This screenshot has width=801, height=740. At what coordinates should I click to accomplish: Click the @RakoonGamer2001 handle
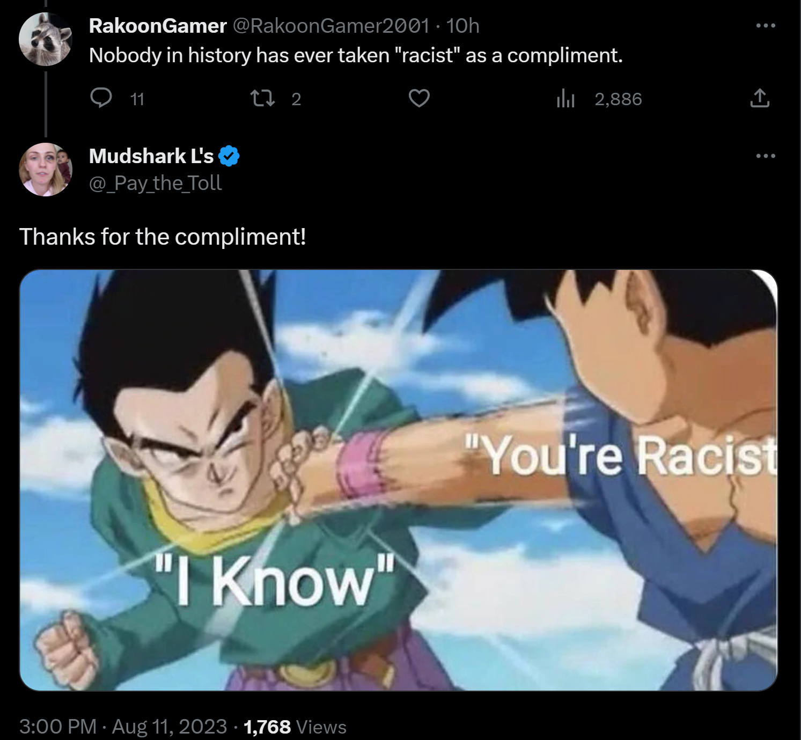(x=330, y=26)
